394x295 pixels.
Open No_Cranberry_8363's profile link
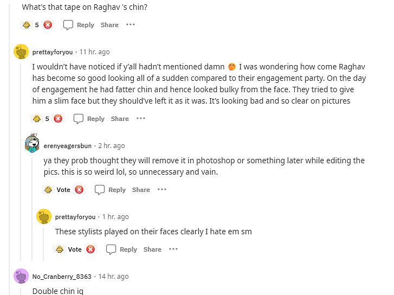point(62,277)
